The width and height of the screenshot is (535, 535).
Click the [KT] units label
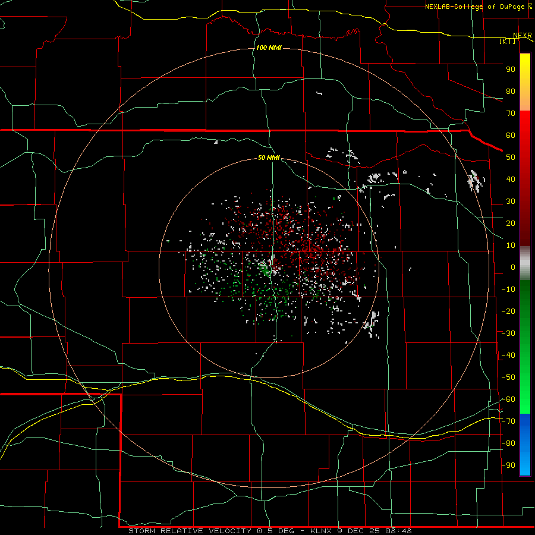[x=508, y=41]
